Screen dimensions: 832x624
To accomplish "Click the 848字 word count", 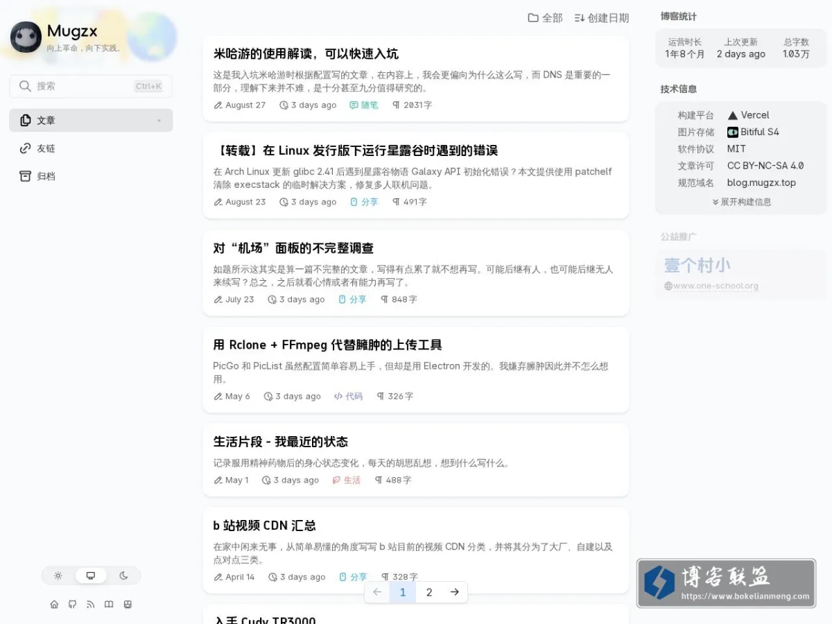I will [404, 300].
